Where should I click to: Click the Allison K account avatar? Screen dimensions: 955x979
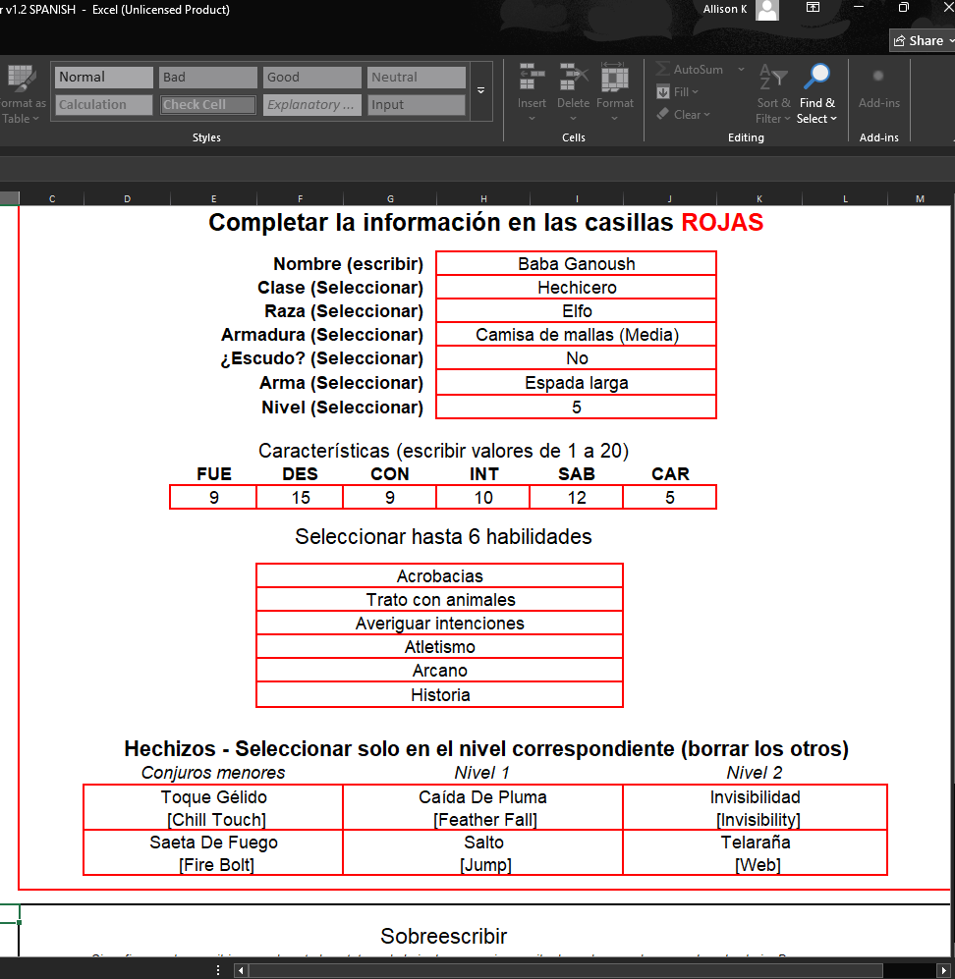click(x=767, y=10)
